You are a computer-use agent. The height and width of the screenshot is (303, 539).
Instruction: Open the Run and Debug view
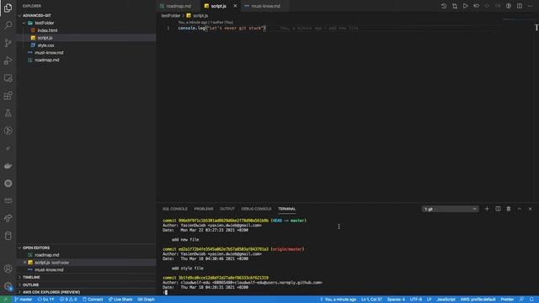pyautogui.click(x=8, y=61)
